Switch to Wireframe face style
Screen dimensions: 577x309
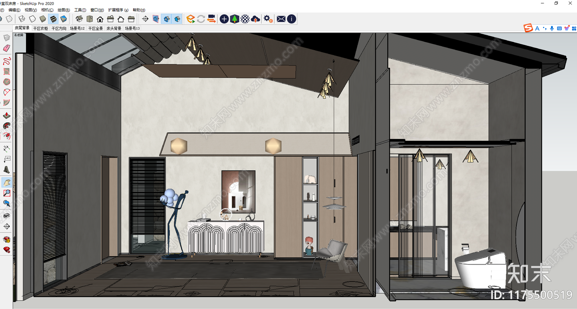22,19
